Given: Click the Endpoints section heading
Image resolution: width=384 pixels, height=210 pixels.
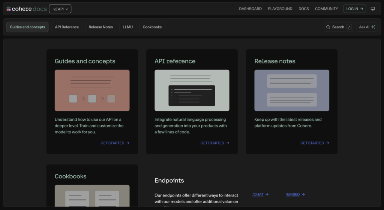Looking at the screenshot, I should coord(169,180).
